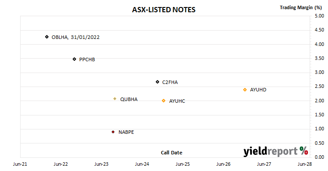328x171 pixels.
Task: Click the orange AYUHC diamond marker
Action: pyautogui.click(x=164, y=101)
